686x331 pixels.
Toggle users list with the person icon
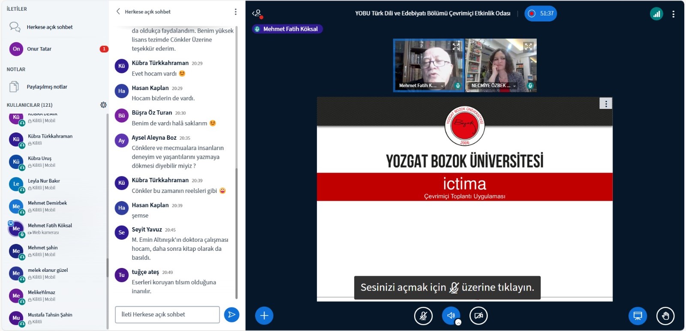coord(257,14)
